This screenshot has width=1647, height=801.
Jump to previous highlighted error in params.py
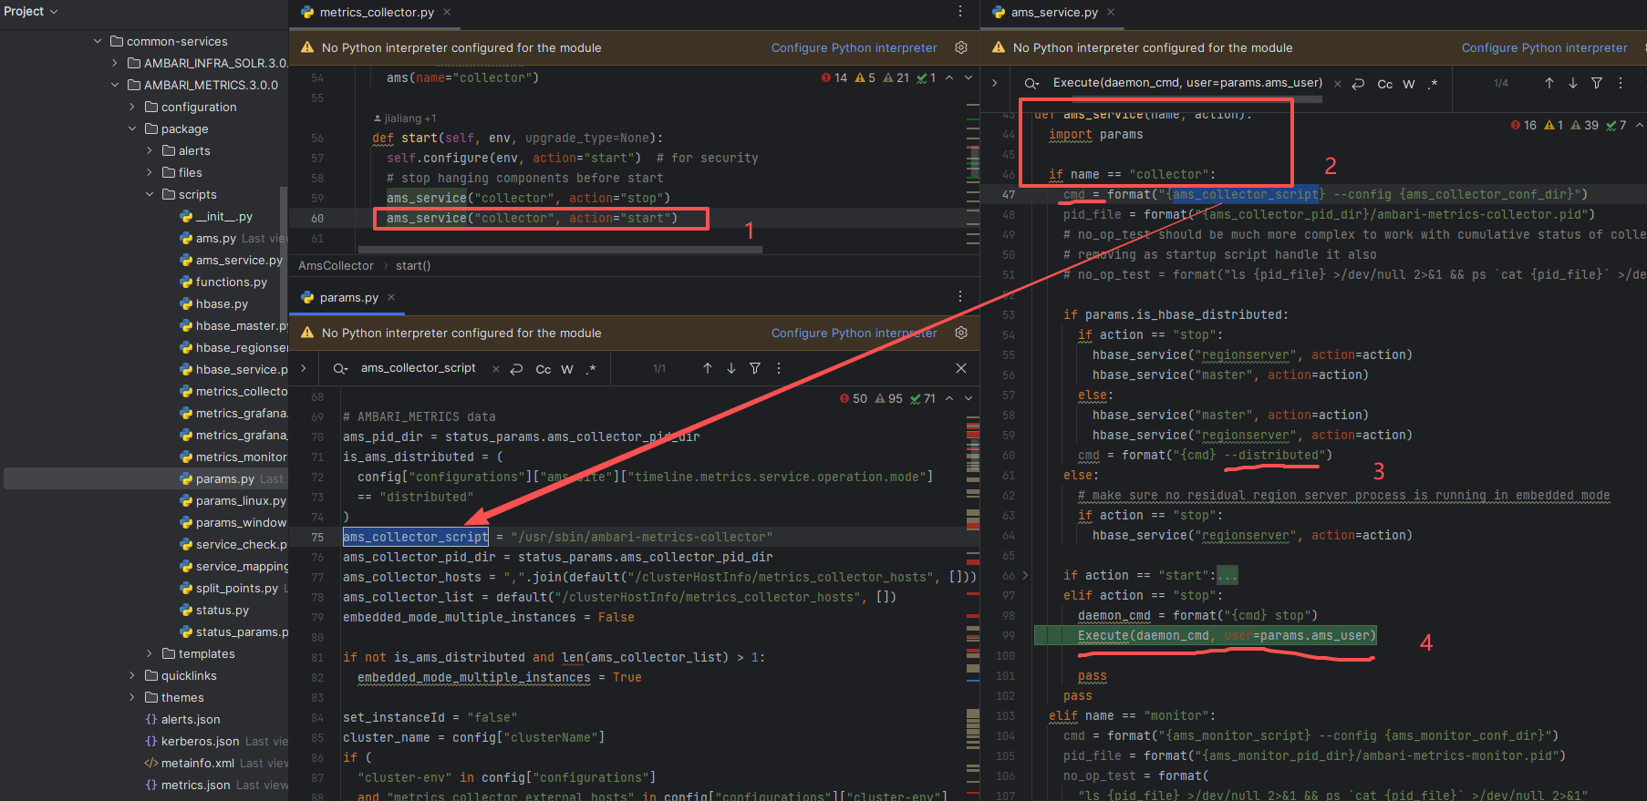[x=949, y=398]
